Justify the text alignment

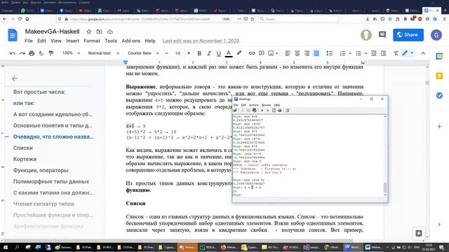tap(316, 53)
